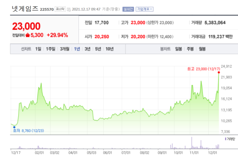
Task: Click the 코스닥 market label
Action: (60, 9)
